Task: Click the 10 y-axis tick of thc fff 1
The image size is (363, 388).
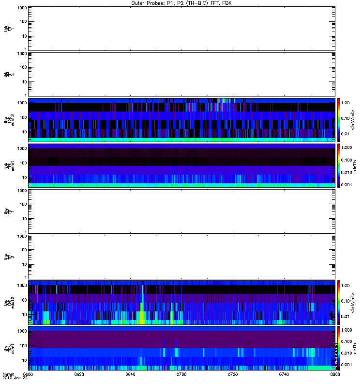Action: [x=25, y=219]
